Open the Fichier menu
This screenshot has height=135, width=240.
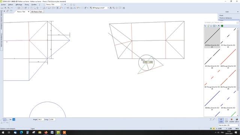coord(3,4)
